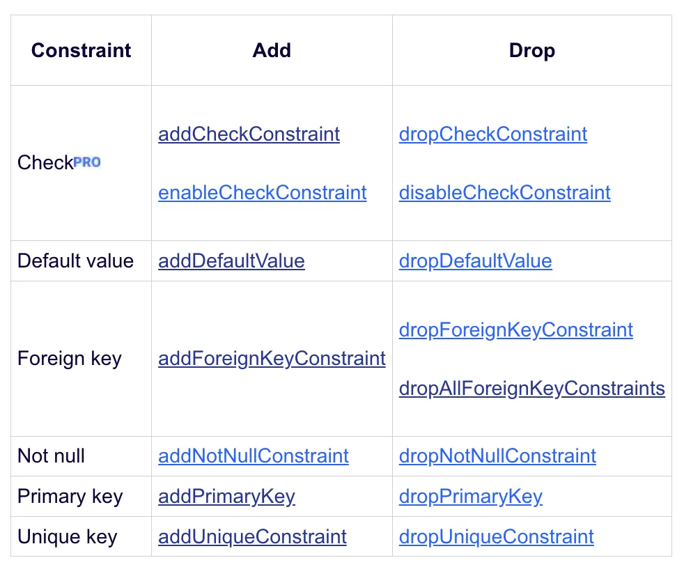Follow the dropDefaultValue link
This screenshot has width=684, height=567.
(x=476, y=261)
